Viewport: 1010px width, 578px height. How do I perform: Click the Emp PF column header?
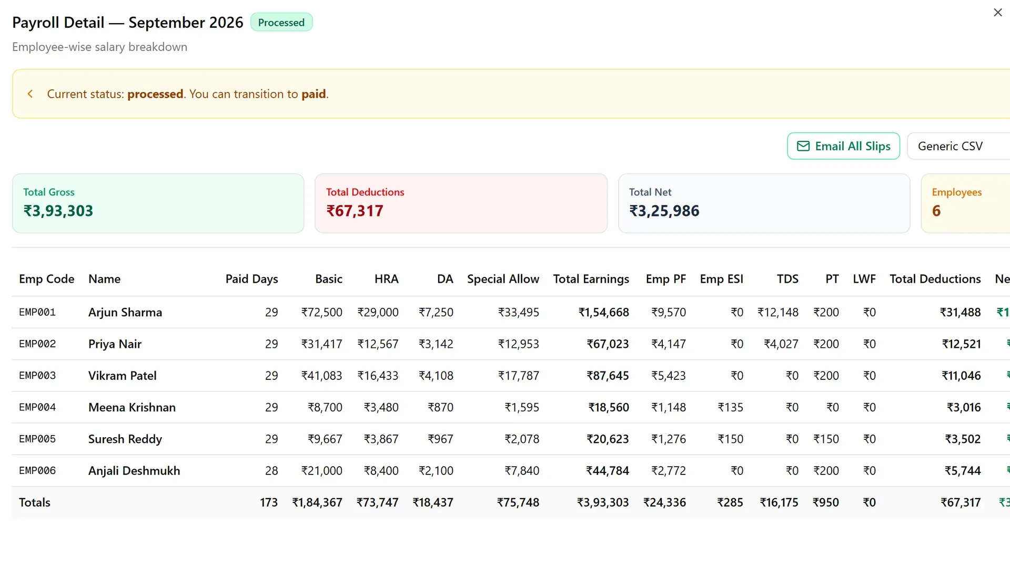tap(665, 279)
